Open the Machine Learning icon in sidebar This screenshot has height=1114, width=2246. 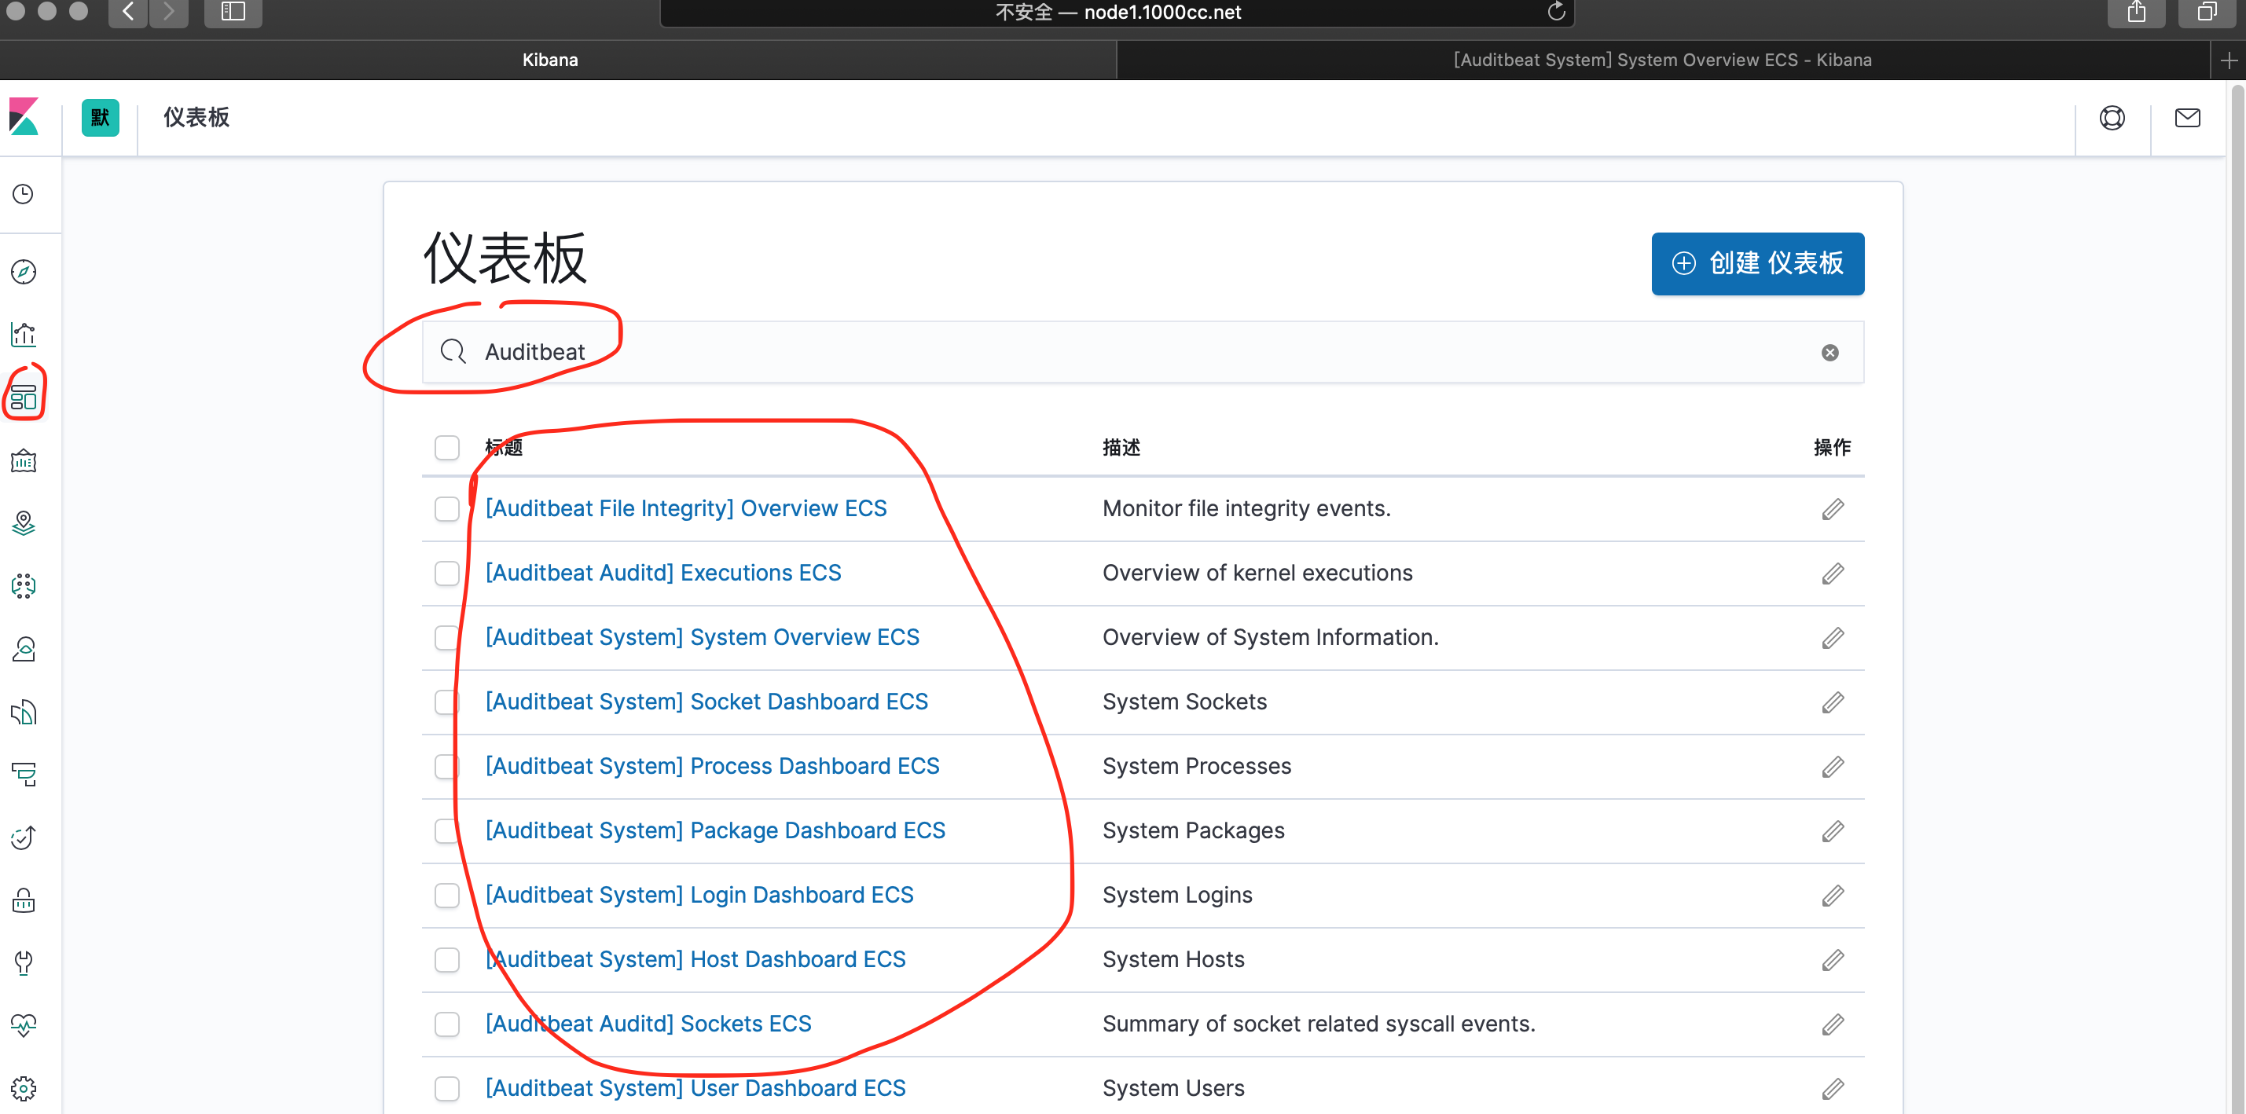(x=24, y=586)
